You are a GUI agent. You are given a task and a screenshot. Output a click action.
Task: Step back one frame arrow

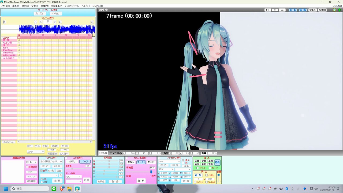pos(41,22)
